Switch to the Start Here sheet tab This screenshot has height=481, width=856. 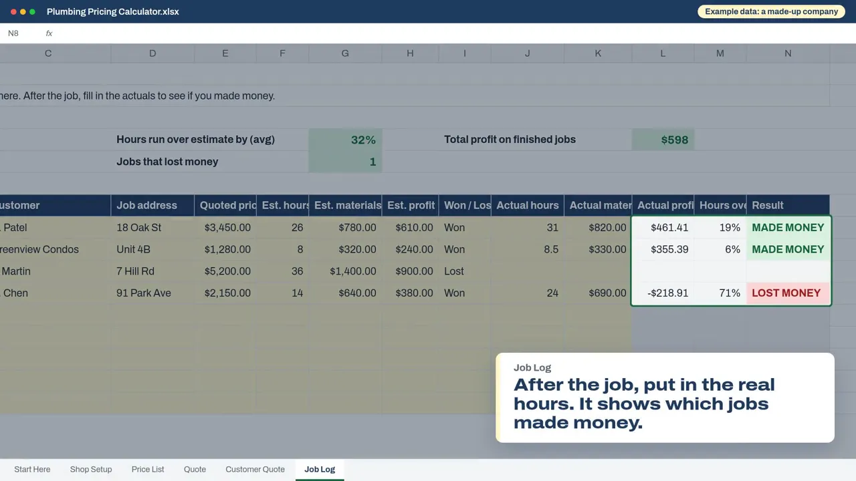[x=32, y=469]
